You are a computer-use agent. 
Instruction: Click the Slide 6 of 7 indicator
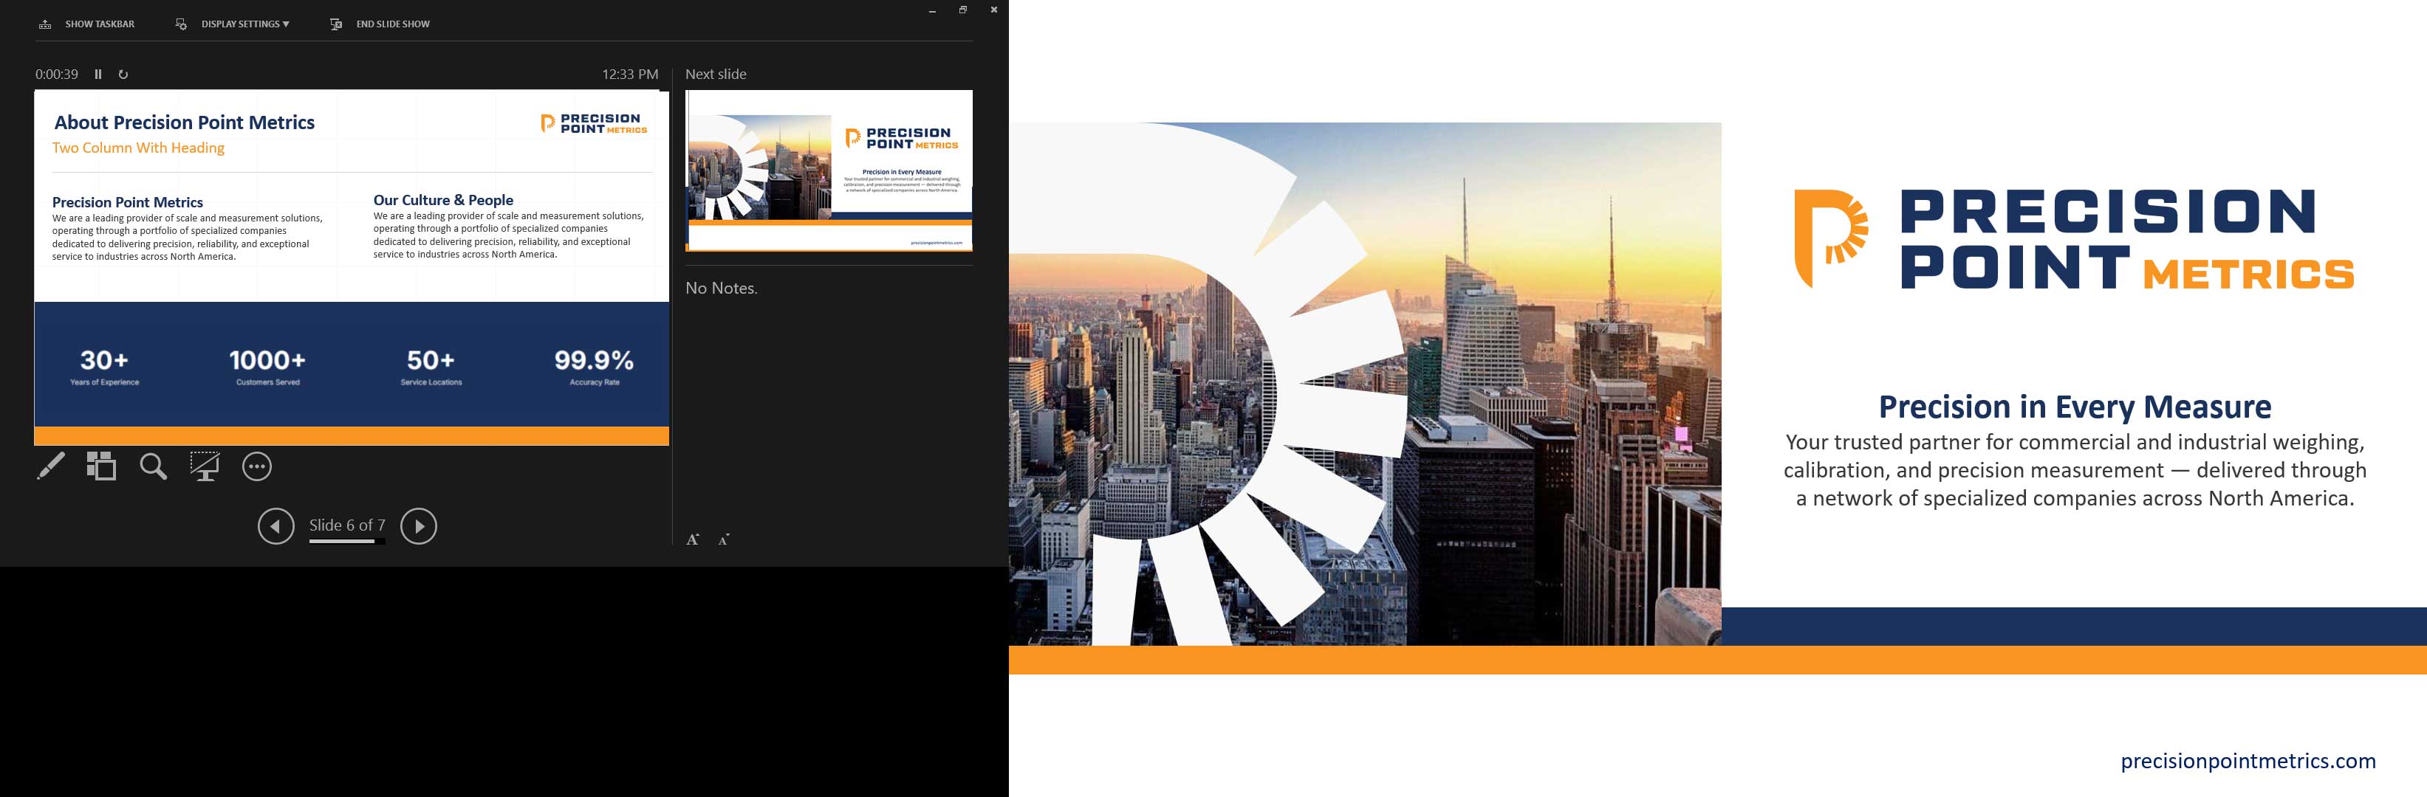tap(346, 525)
